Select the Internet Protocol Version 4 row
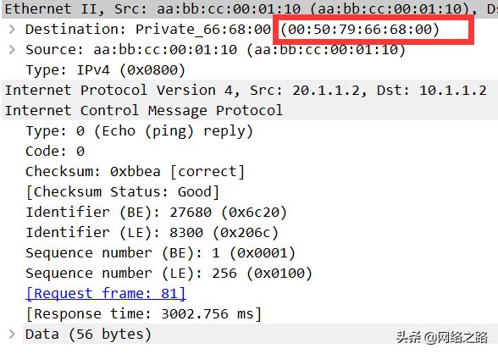 pos(250,90)
